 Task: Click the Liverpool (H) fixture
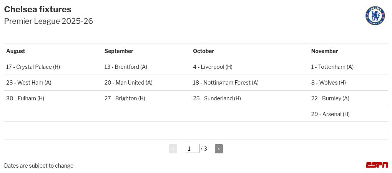(x=213, y=67)
